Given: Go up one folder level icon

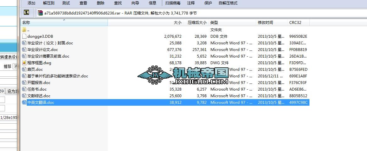Looking at the screenshot, I should point(26,13).
